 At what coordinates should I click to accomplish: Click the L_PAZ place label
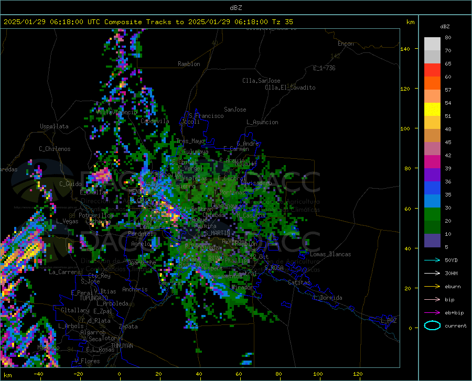[x=389, y=321]
